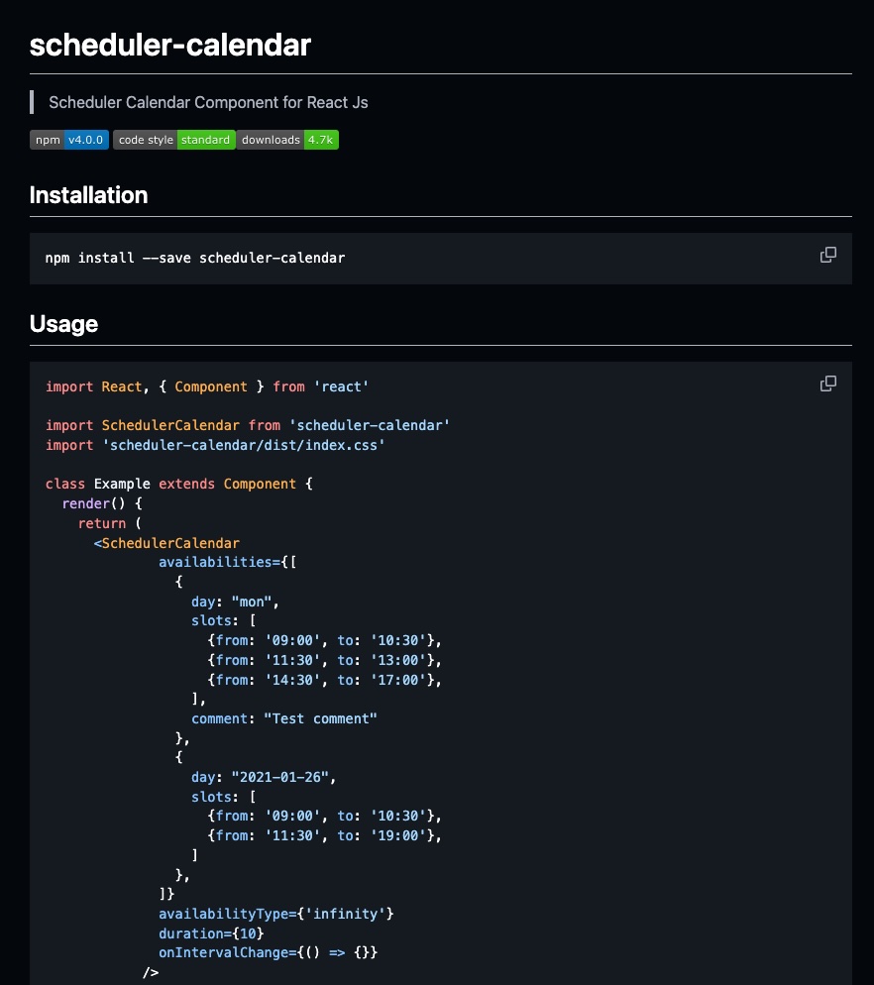
Task: Copy the npm install command
Action: pos(828,255)
